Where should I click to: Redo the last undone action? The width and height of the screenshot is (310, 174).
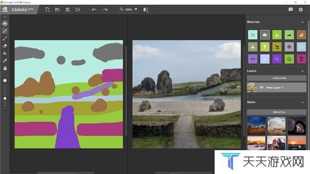[x=105, y=10]
